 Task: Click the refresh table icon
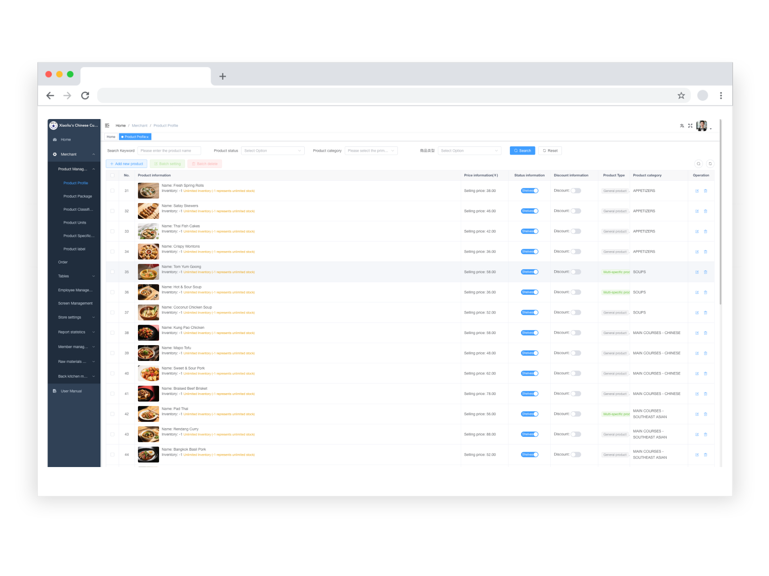click(x=711, y=164)
